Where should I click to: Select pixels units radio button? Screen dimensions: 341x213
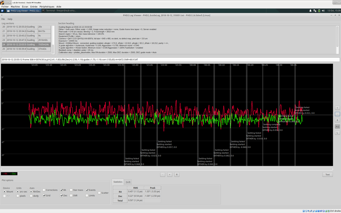pos(21,196)
